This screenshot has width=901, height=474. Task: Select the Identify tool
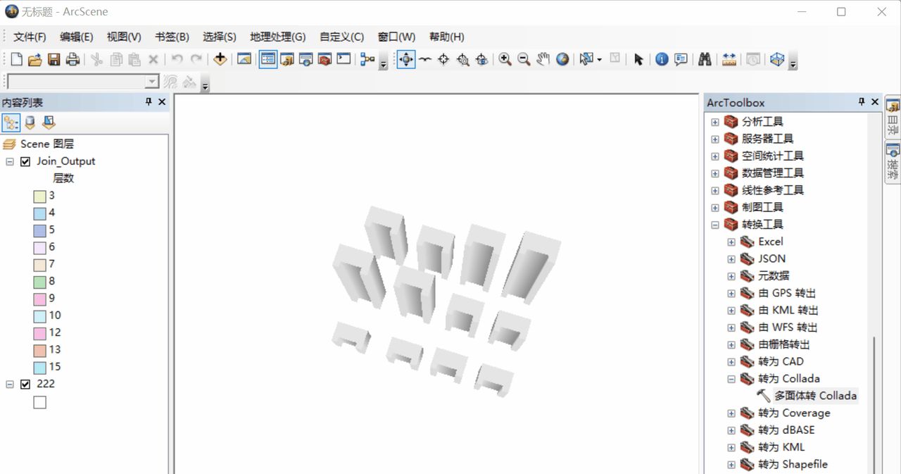[662, 60]
